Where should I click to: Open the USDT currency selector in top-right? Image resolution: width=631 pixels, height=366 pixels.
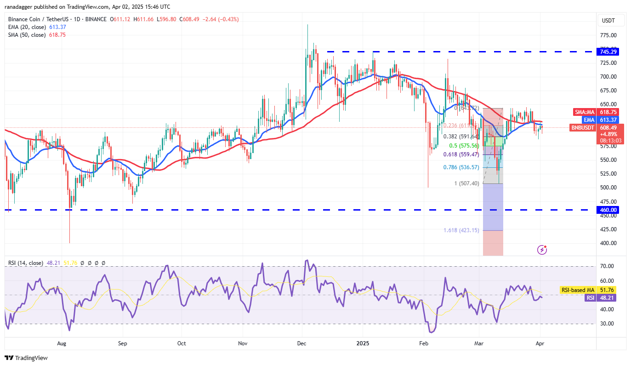612,20
